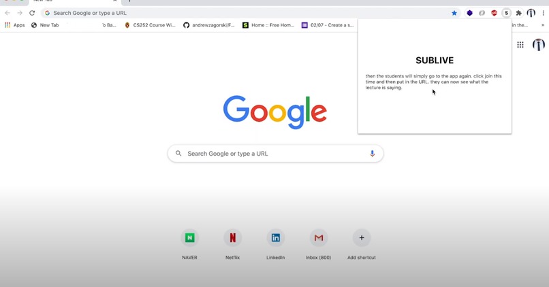The image size is (549, 287).
Task: Open the andrewzagorski GitHub bookmark
Action: click(209, 25)
